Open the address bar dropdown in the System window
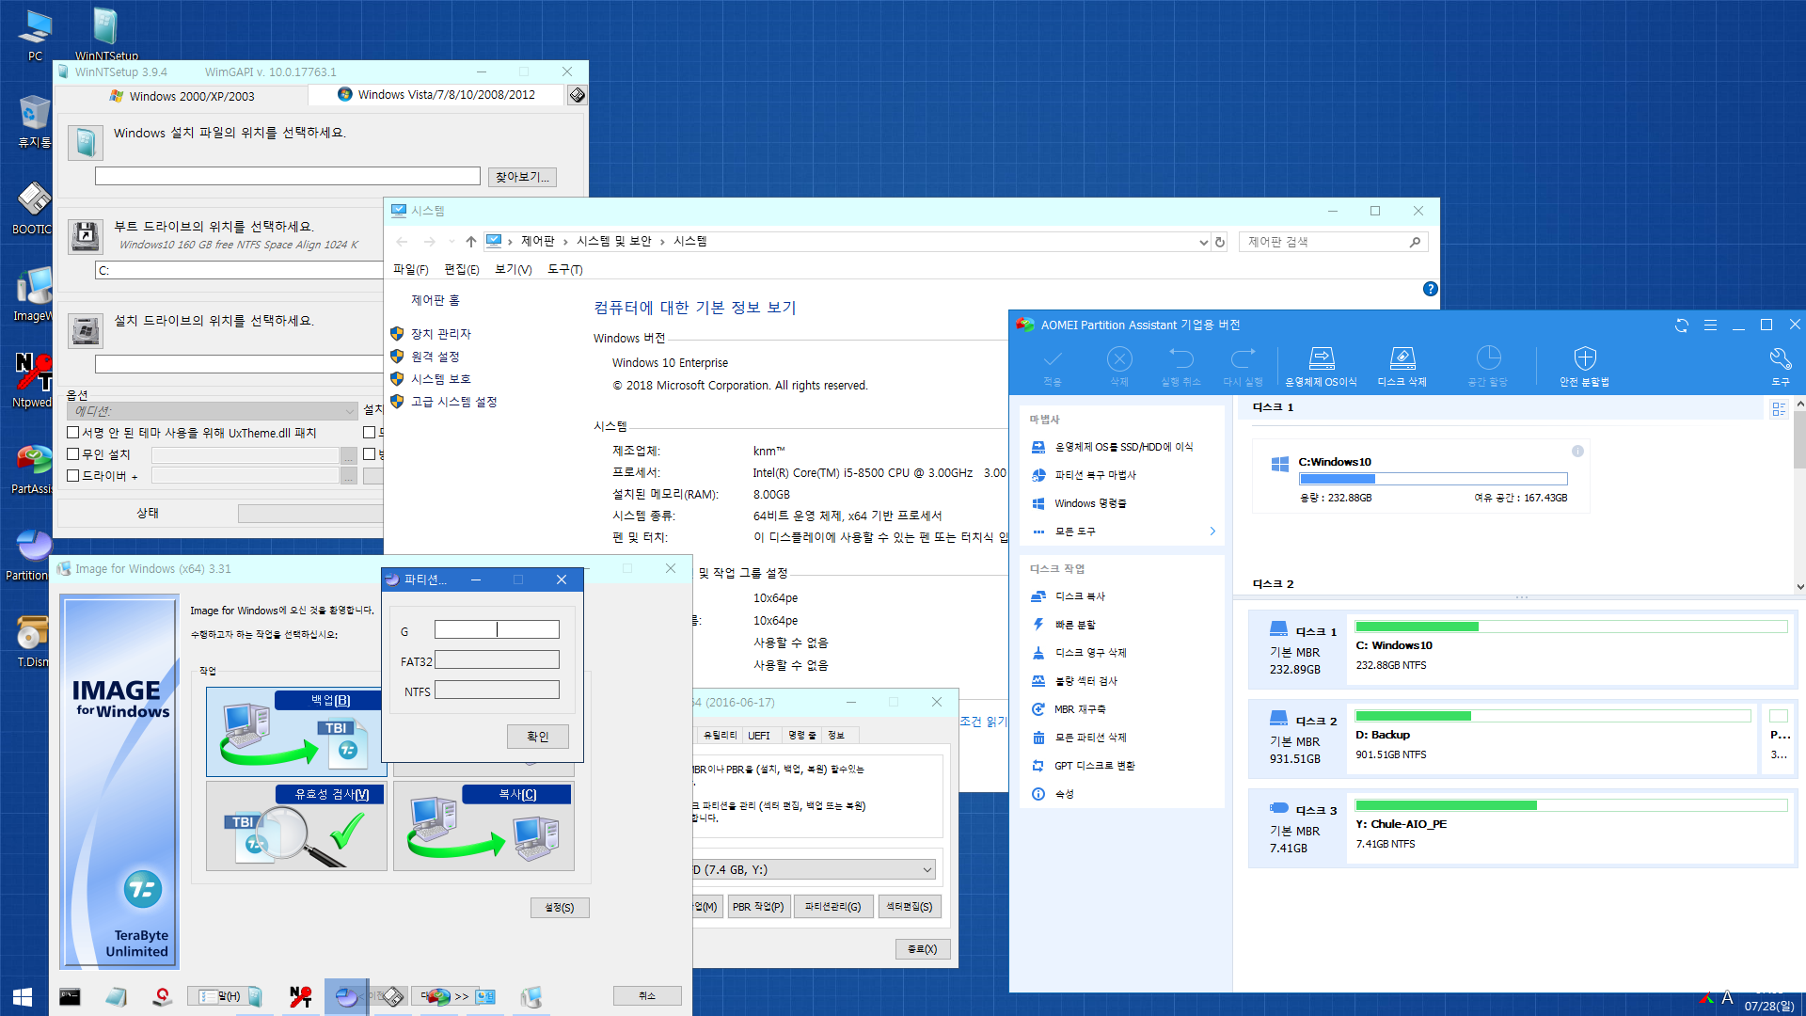1806x1016 pixels. (1203, 243)
